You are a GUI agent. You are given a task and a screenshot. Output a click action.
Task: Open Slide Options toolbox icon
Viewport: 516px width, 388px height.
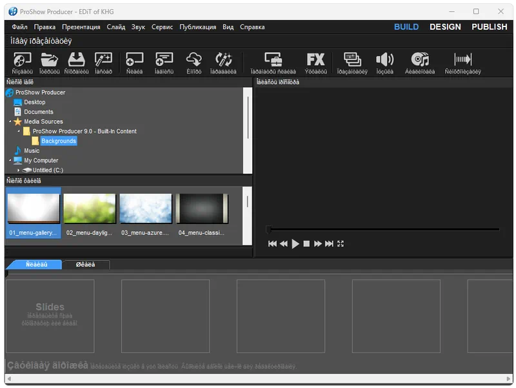coord(273,59)
